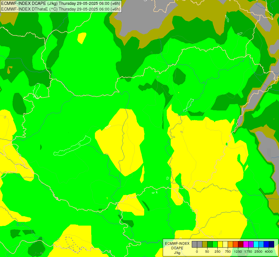Click the legend value 1750
Image resolution: width=279 pixels, height=257 pixels.
tap(248, 252)
